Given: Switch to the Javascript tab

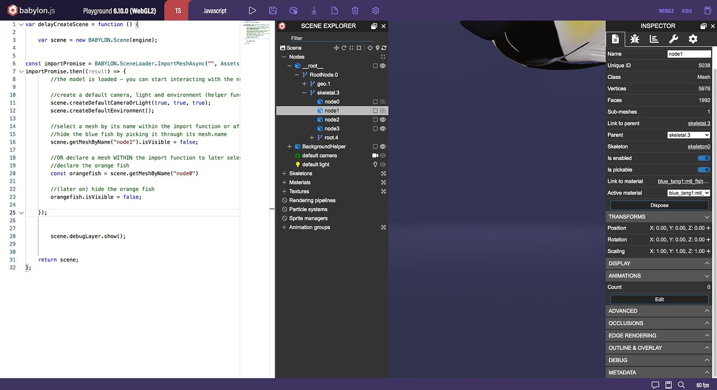Looking at the screenshot, I should 215,10.
